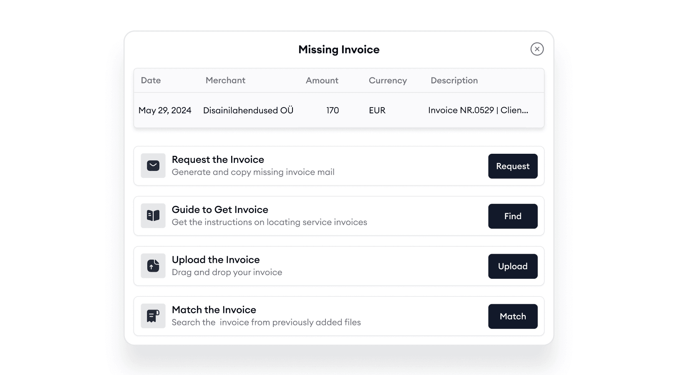The height and width of the screenshot is (375, 678).
Task: Select the upload document icon for Upload the Invoice
Action: (153, 266)
